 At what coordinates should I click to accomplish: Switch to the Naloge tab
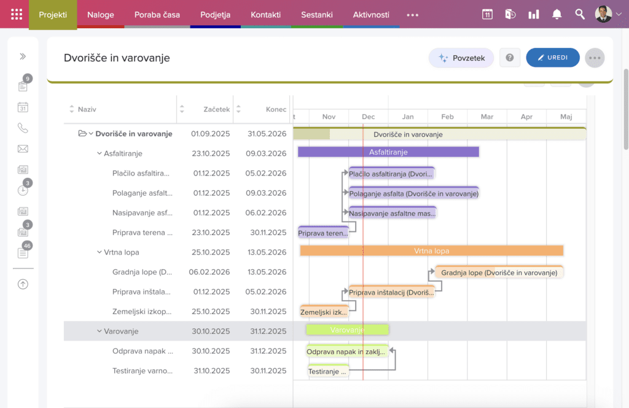(x=101, y=15)
